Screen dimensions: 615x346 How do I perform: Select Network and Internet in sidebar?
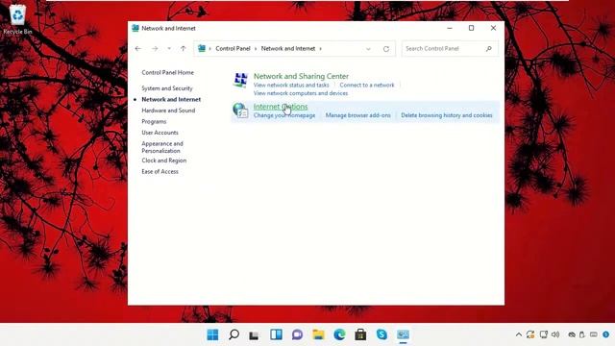171,100
